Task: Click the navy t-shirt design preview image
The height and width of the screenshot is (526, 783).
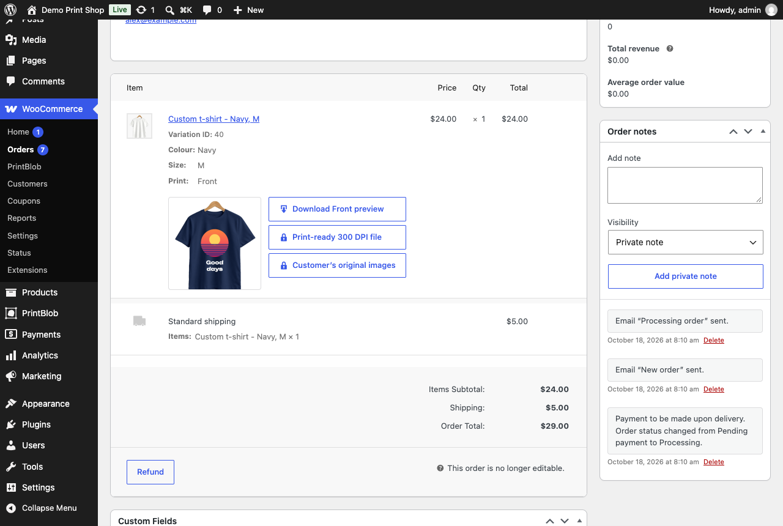Action: pos(215,243)
